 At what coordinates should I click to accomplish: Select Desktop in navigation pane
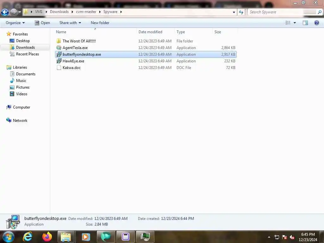click(x=23, y=41)
